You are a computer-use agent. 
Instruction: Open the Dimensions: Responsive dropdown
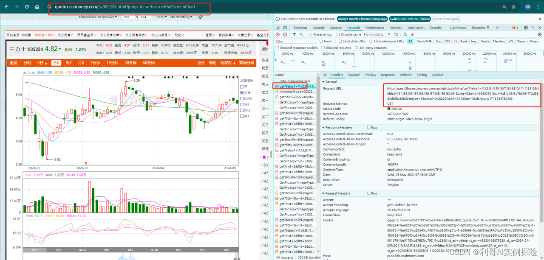[x=99, y=17]
